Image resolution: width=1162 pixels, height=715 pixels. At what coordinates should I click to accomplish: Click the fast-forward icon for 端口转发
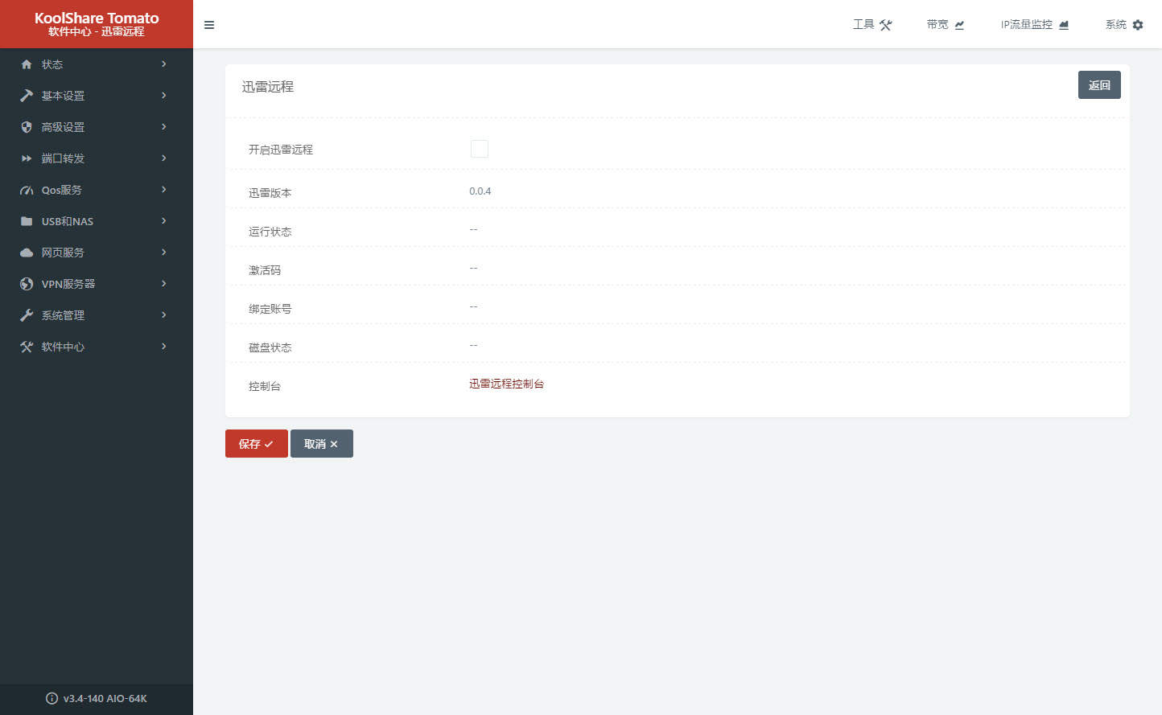tap(27, 158)
